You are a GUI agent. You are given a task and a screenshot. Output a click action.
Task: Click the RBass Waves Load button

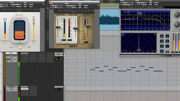tap(30, 9)
